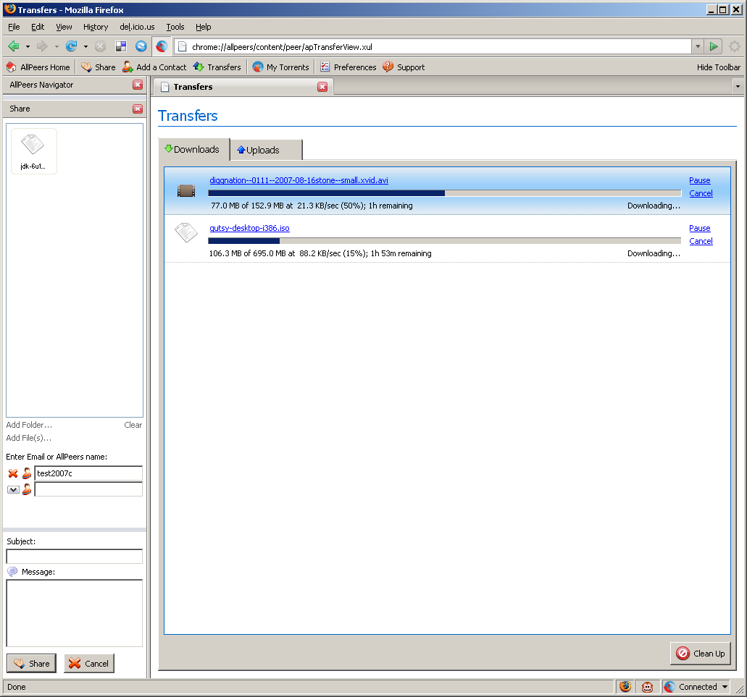Click the document icon of gutsy-desktop download
747x697 pixels.
pos(185,232)
